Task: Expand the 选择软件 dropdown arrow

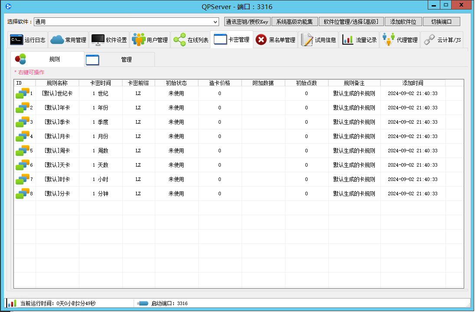Action: coord(216,22)
